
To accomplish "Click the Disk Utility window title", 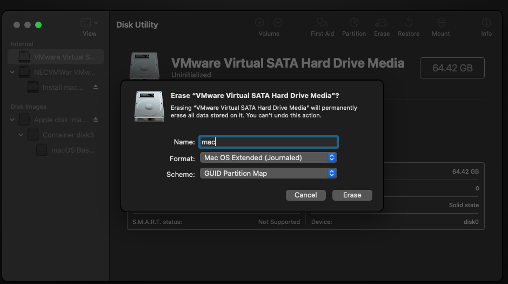I will pos(137,25).
